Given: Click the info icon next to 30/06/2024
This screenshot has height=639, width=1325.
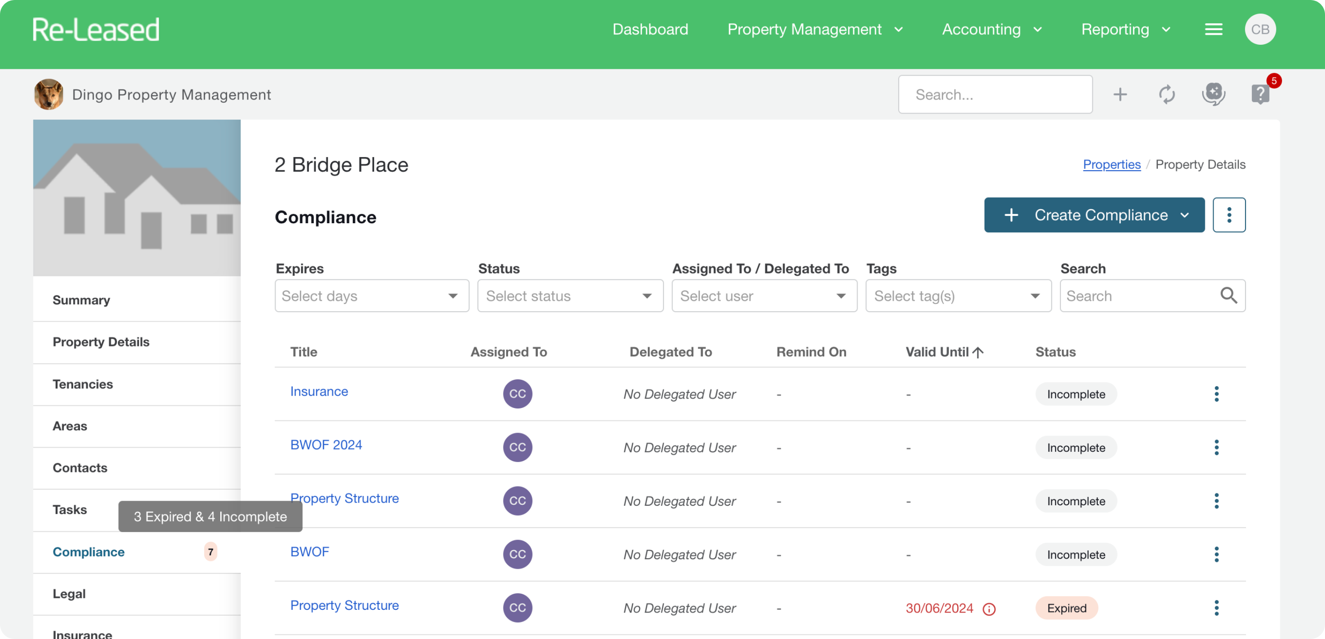Looking at the screenshot, I should [x=989, y=609].
